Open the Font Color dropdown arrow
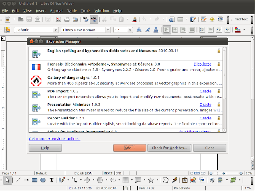255x191 pixels. point(244,30)
